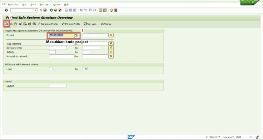Open the transaction command field dropdown
The image size is (263, 140).
pyautogui.click(x=36, y=10)
